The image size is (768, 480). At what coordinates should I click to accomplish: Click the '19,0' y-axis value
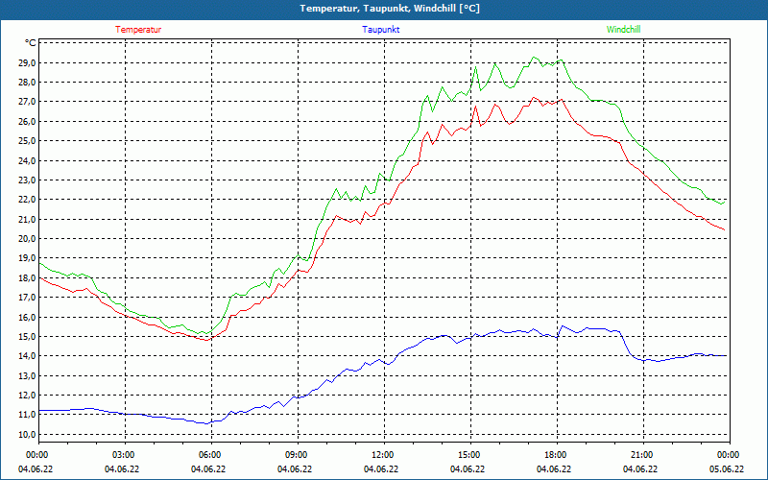pos(27,258)
